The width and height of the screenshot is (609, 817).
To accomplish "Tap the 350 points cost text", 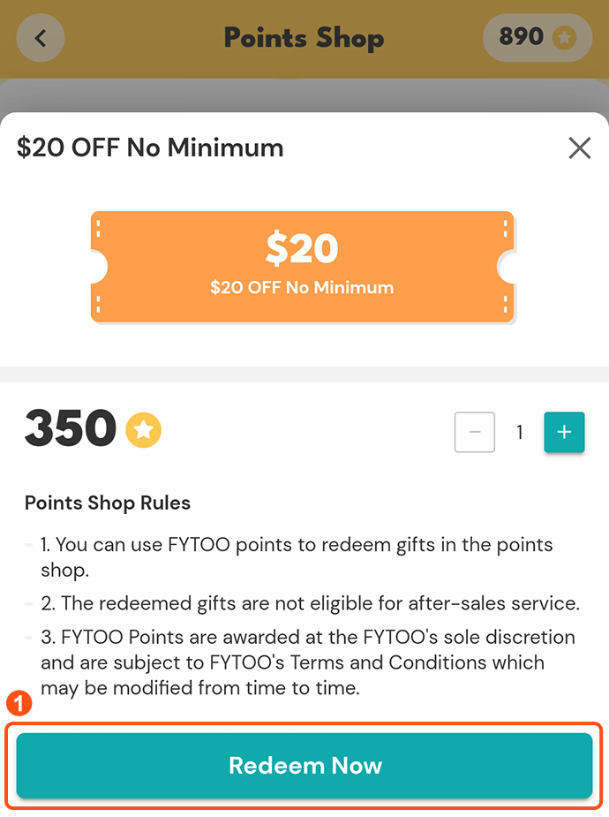I will point(70,429).
